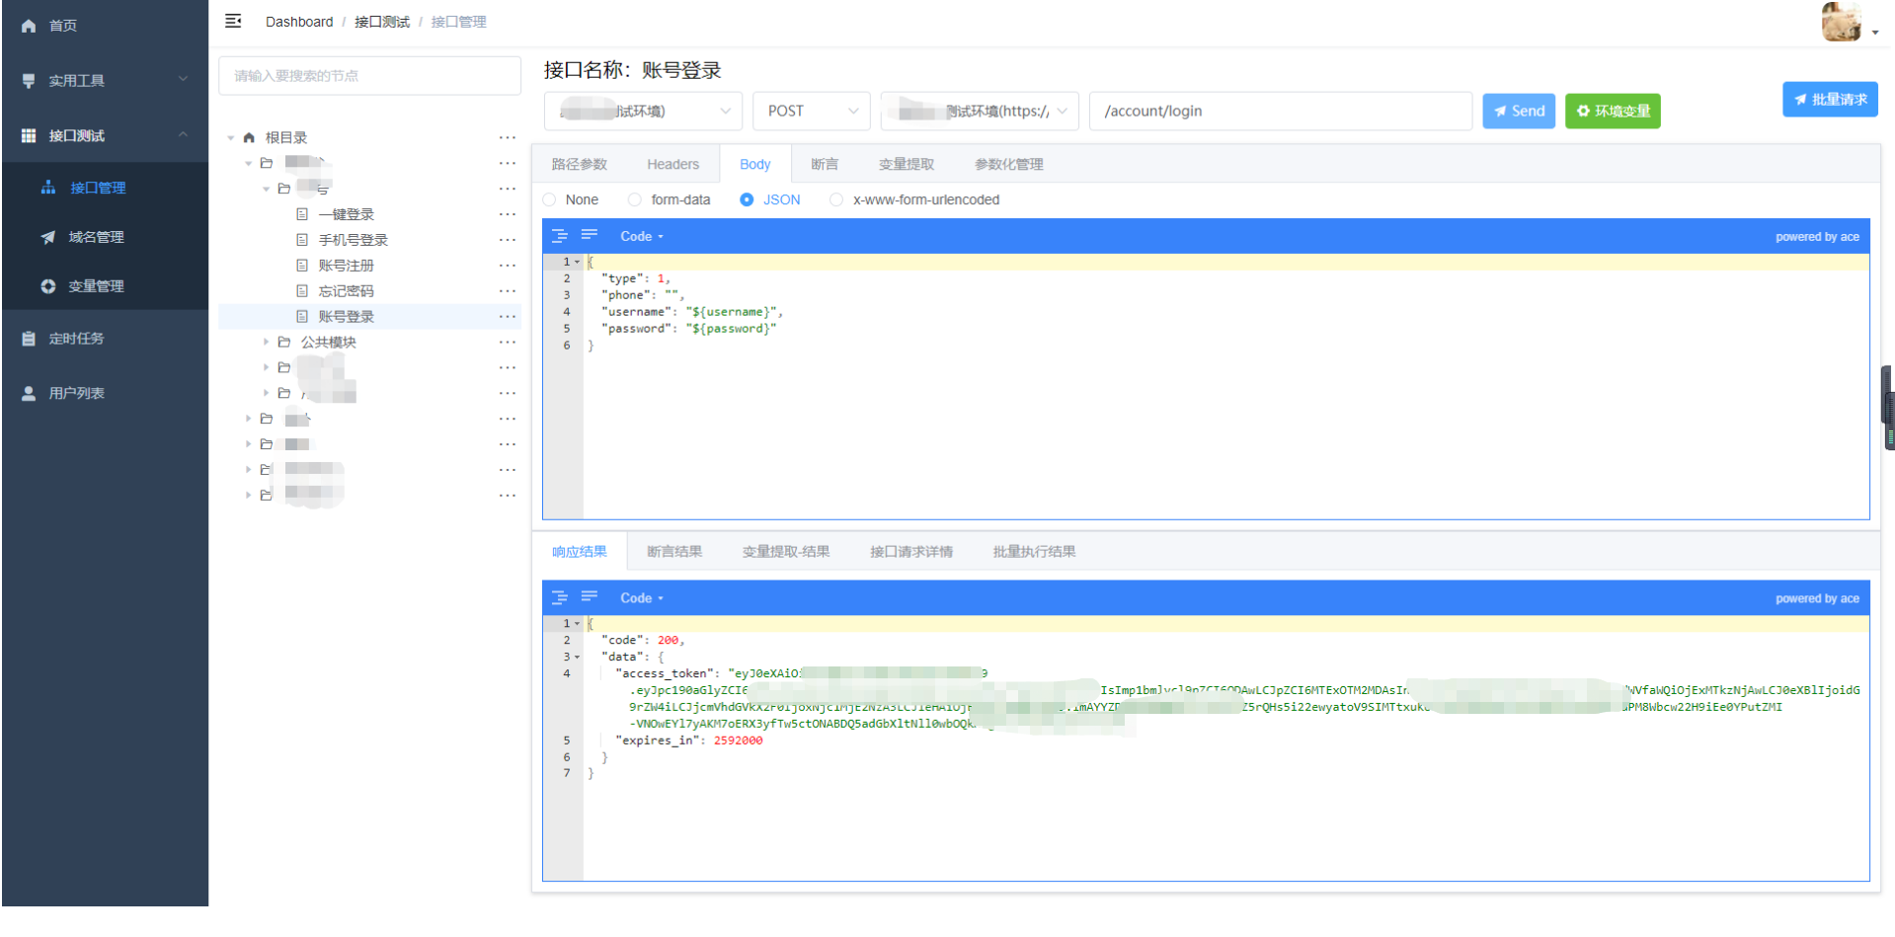The height and width of the screenshot is (937, 1895).
Task: Expand the 公共模块 folder
Action: [266, 343]
